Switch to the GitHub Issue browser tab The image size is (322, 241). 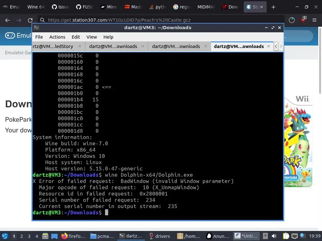click(x=60, y=7)
